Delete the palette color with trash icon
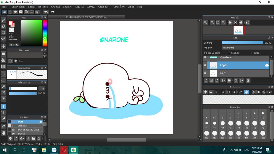Screen dimensions: 274x154 [16, 61]
